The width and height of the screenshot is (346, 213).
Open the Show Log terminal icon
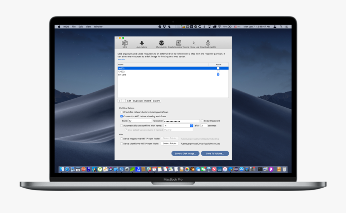click(x=195, y=44)
